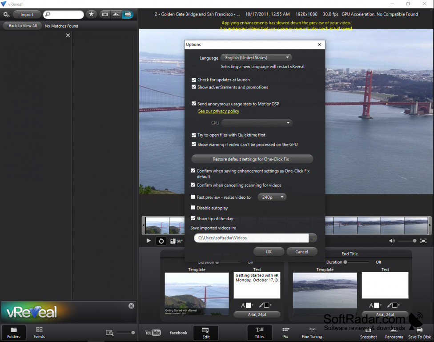434x342 pixels.
Task: Play the video preview
Action: pos(149,241)
